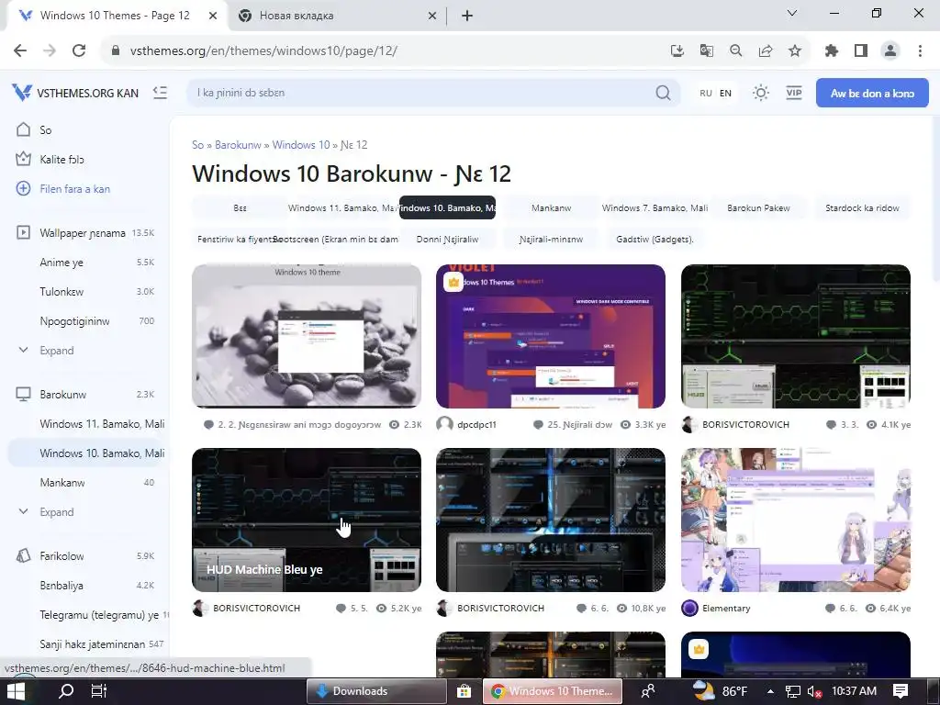
Task: Toggle Chrome side panel icon
Action: 861,51
